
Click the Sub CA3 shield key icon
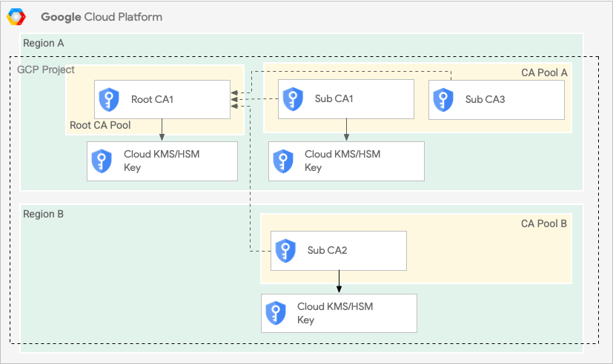(x=443, y=99)
